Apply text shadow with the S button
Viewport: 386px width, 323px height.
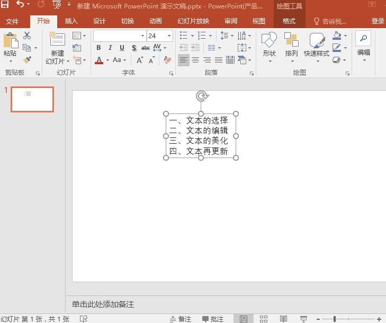[134, 48]
